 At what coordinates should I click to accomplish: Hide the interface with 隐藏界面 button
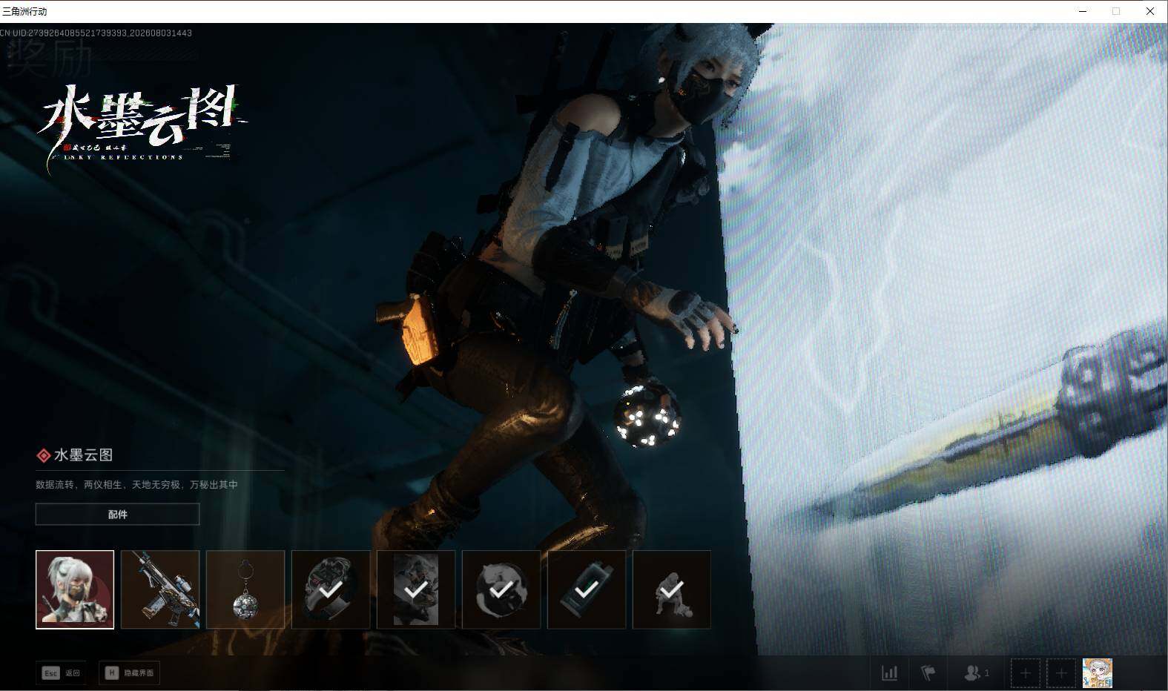[130, 672]
